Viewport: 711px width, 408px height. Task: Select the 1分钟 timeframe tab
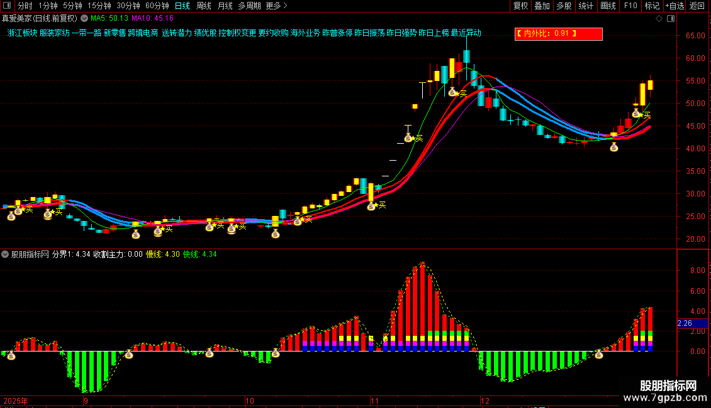tap(48, 6)
